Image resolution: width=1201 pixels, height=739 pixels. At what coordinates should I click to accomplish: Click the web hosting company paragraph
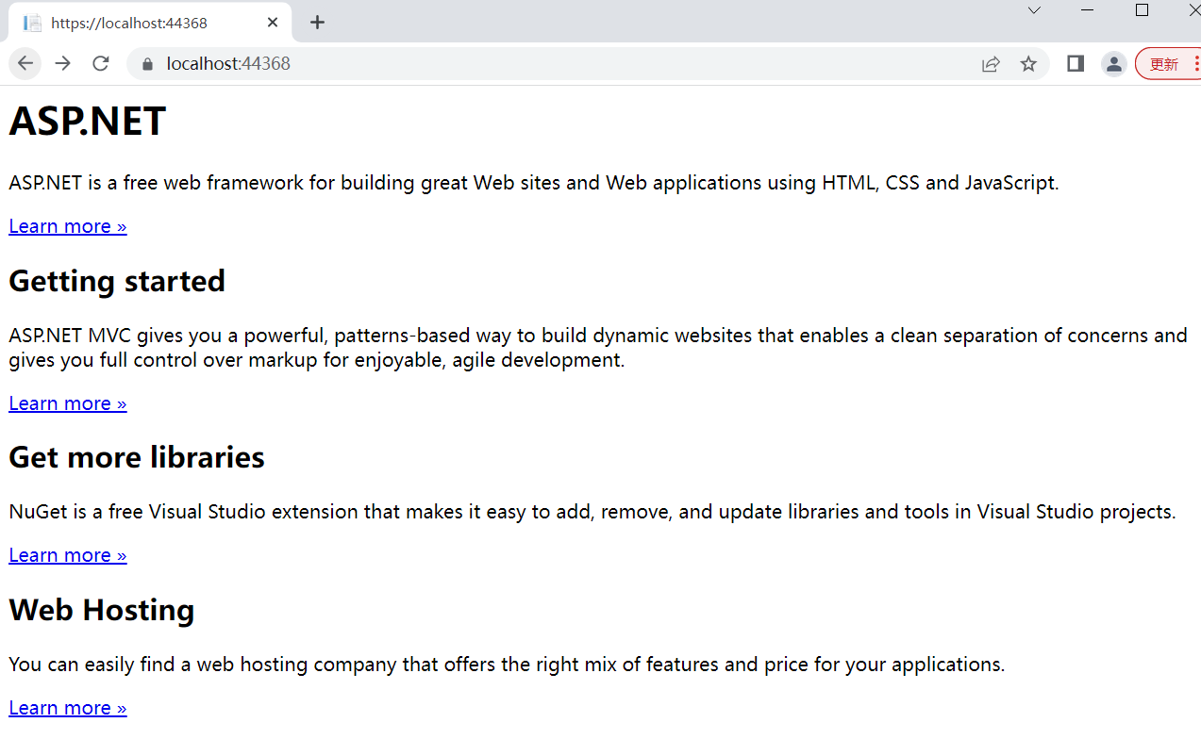(x=507, y=665)
